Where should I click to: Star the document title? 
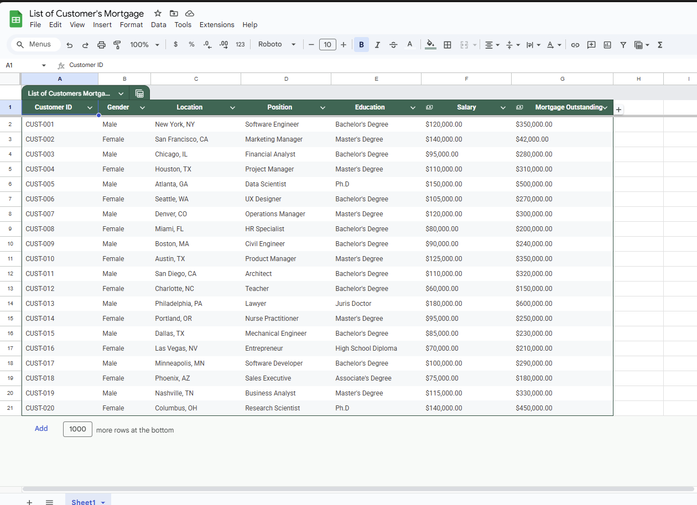158,13
